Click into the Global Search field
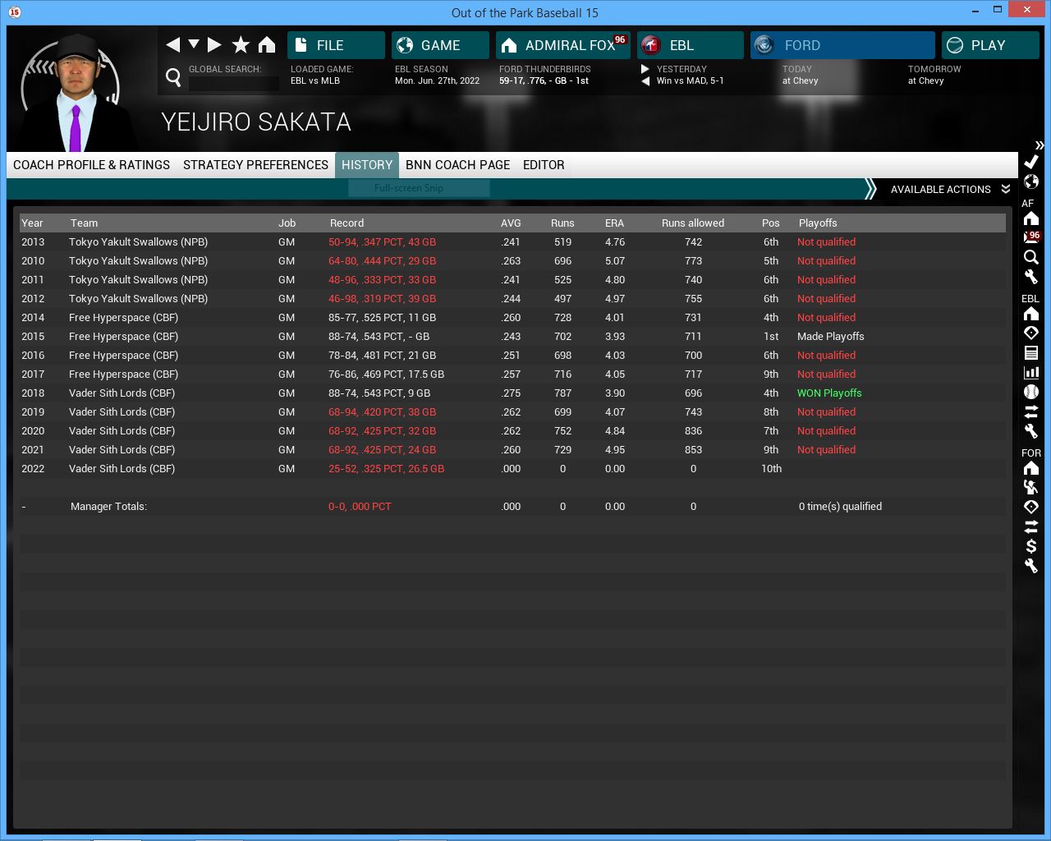Screen dimensions: 1051x841 (x=234, y=83)
